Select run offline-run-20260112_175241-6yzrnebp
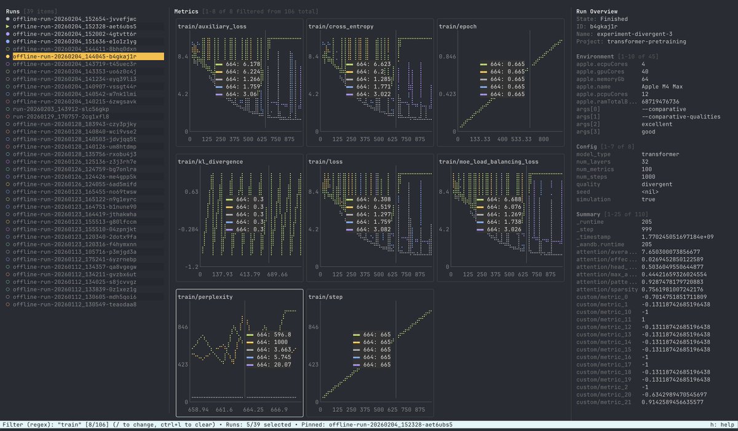This screenshot has height=431, width=738. coord(84,259)
